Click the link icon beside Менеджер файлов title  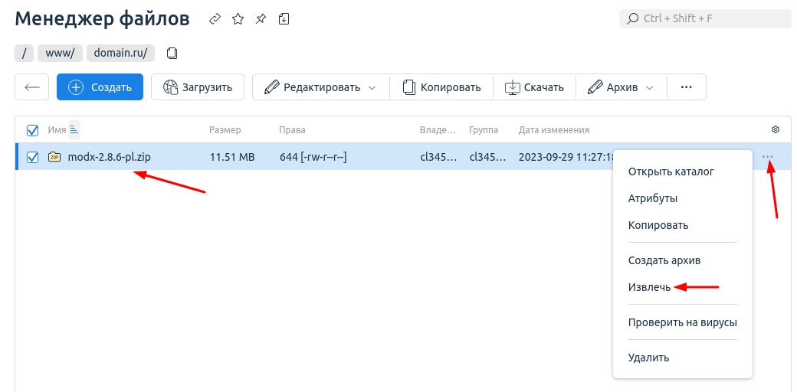point(215,19)
